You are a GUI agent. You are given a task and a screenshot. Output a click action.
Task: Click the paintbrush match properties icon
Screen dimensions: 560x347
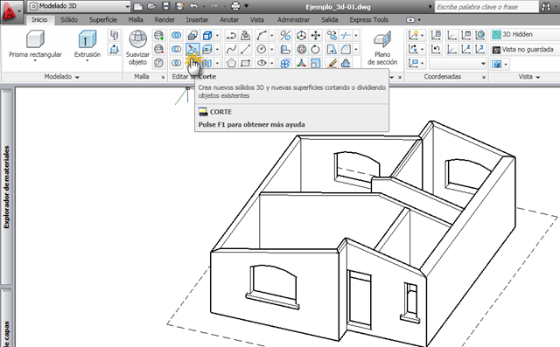tap(332, 64)
